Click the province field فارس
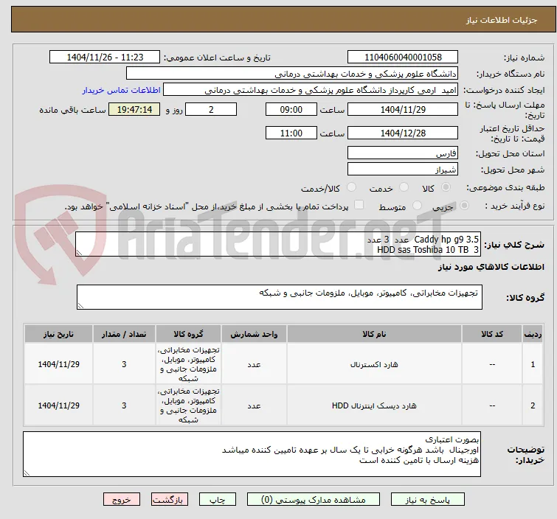Screen dimensions: 557x519 click(x=403, y=153)
